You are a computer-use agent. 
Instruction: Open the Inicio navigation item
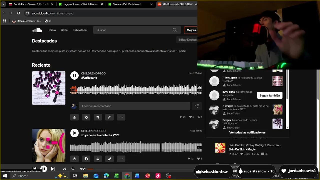(52, 30)
